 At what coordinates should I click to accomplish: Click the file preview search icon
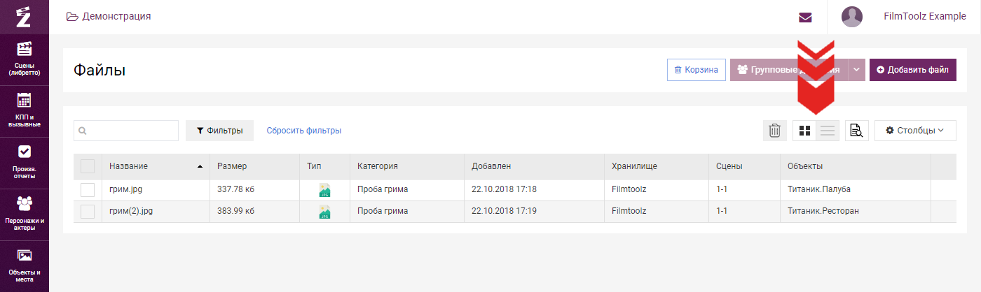click(857, 131)
